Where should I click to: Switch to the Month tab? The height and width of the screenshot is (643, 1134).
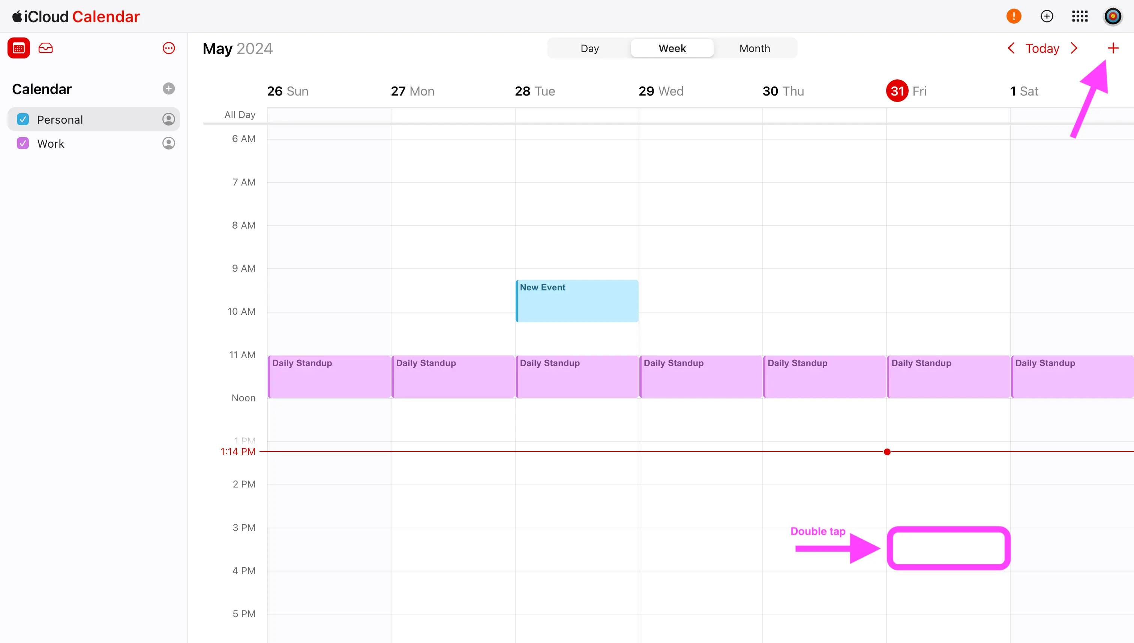click(754, 48)
